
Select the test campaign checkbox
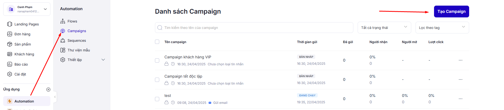pyautogui.click(x=157, y=99)
